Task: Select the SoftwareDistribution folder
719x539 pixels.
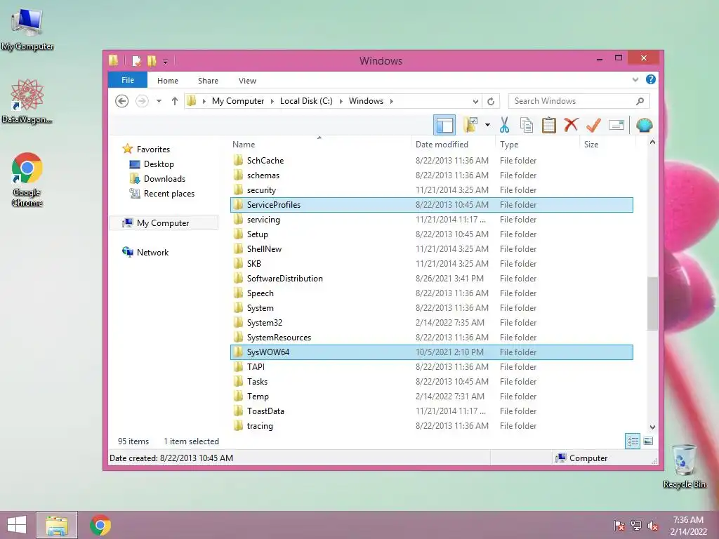Action: pyautogui.click(x=284, y=278)
